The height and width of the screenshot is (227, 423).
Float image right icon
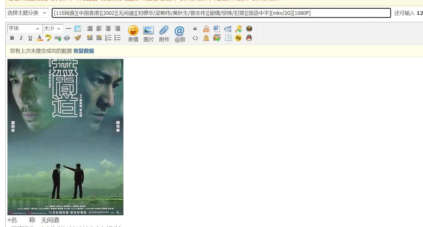point(99,38)
